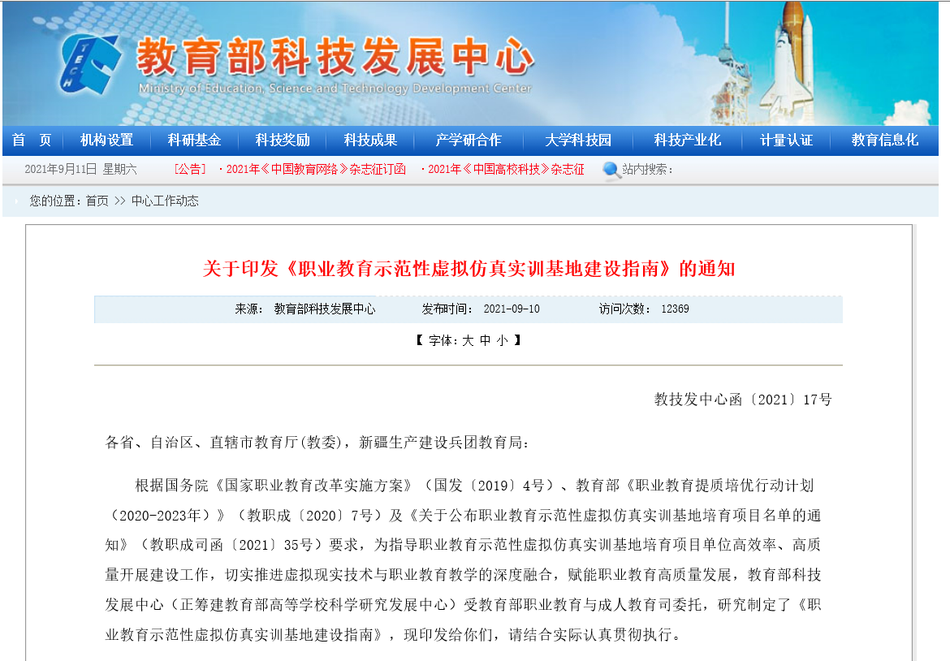Go to the 科研基金 section
Viewport: 950px width, 661px height.
coord(194,140)
